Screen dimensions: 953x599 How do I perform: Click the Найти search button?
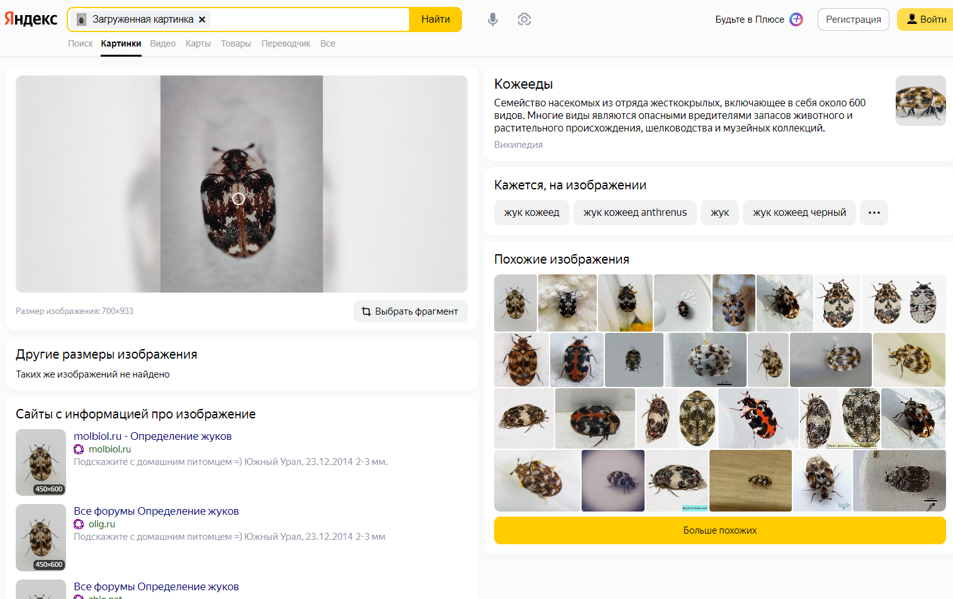[436, 20]
